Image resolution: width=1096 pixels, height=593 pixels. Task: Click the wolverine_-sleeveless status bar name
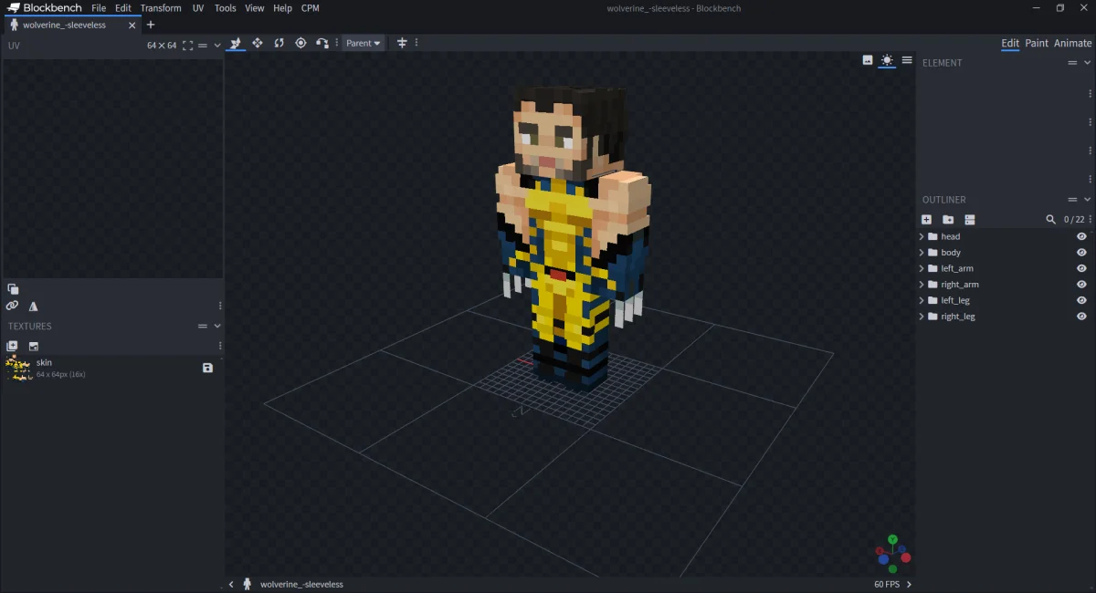coord(301,584)
